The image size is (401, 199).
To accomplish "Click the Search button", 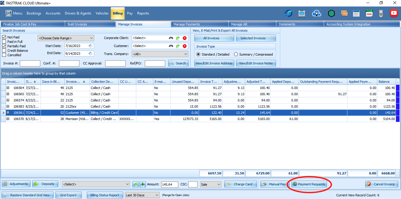I will [x=178, y=63].
